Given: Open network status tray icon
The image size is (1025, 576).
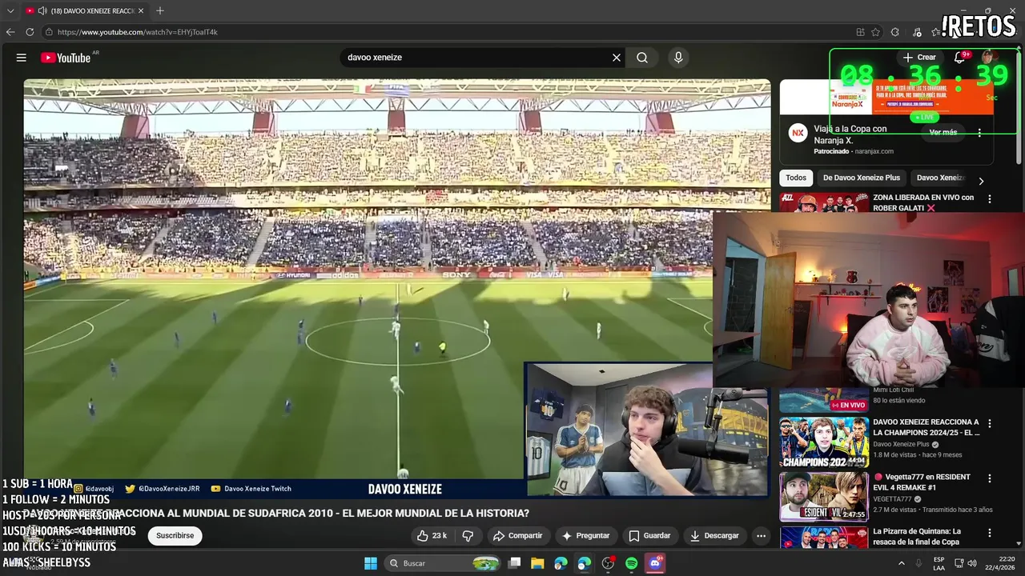Looking at the screenshot, I should click(960, 563).
